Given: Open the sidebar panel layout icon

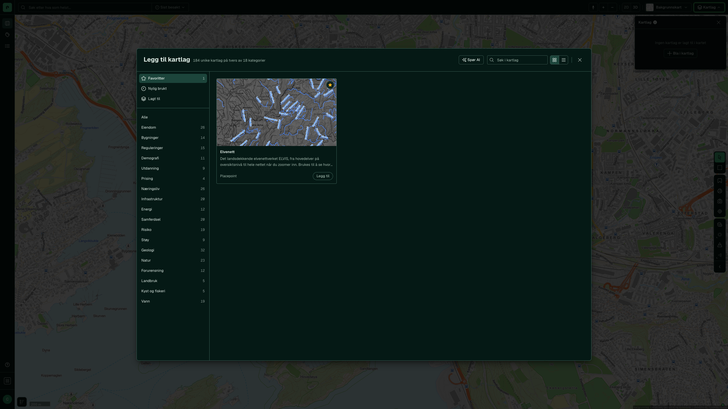Looking at the screenshot, I should click(x=7, y=23).
